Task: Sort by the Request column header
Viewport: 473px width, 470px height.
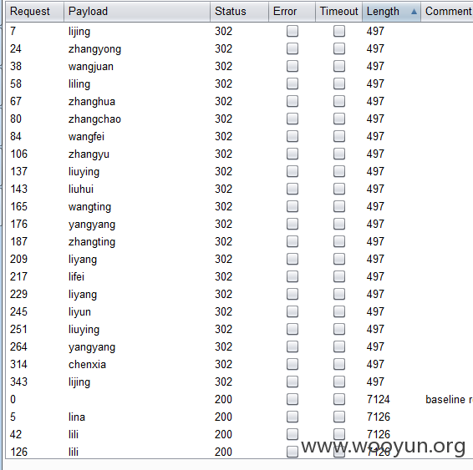Action: pos(35,12)
